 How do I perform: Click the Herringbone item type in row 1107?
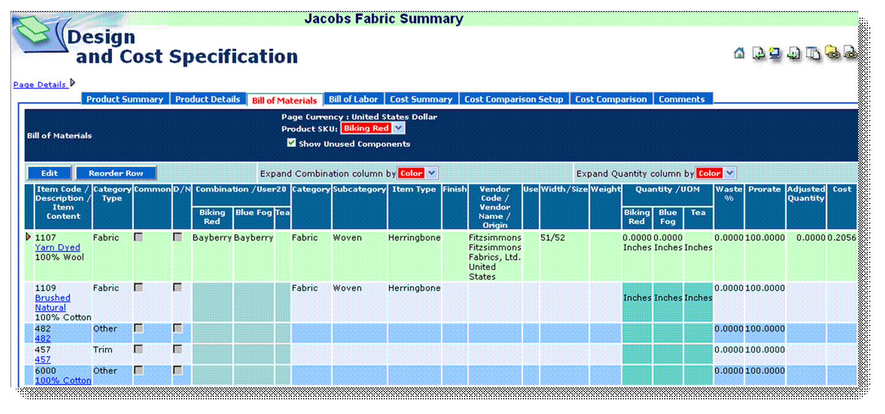414,238
